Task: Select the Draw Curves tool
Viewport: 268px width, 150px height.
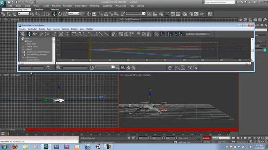Action: coord(61,34)
